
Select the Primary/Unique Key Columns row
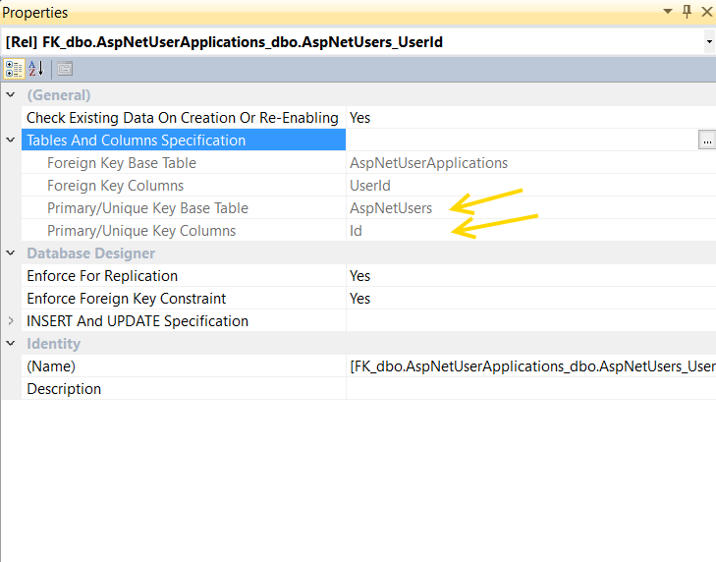click(140, 231)
